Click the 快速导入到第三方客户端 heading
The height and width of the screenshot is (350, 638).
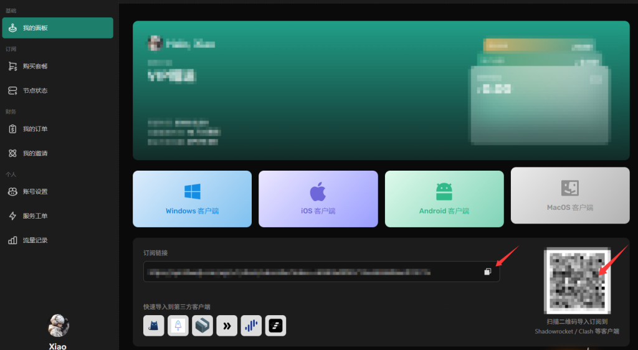point(176,307)
